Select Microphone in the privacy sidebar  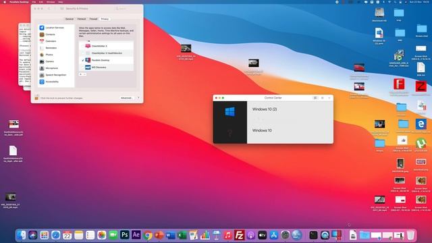[55, 68]
